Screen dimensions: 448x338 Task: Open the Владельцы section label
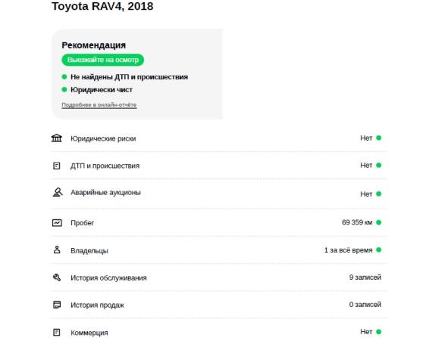coord(89,251)
